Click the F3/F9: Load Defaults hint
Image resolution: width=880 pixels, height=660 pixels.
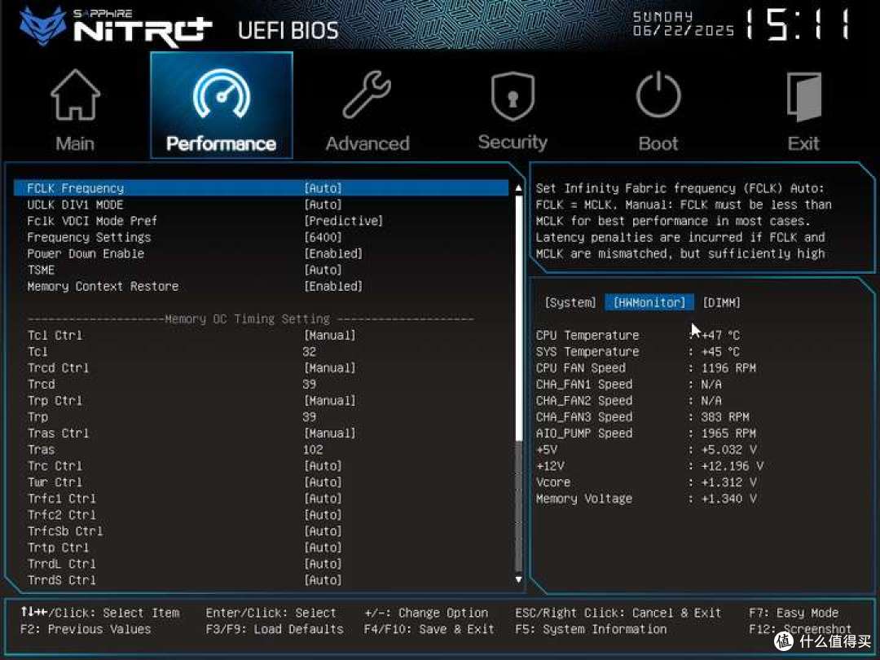point(275,628)
